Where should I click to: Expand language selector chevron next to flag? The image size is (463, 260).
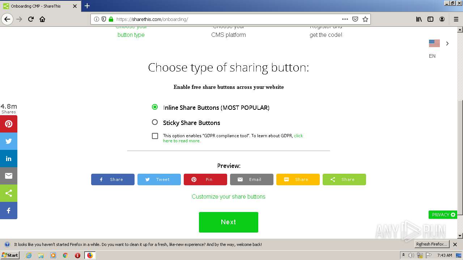[x=447, y=43]
